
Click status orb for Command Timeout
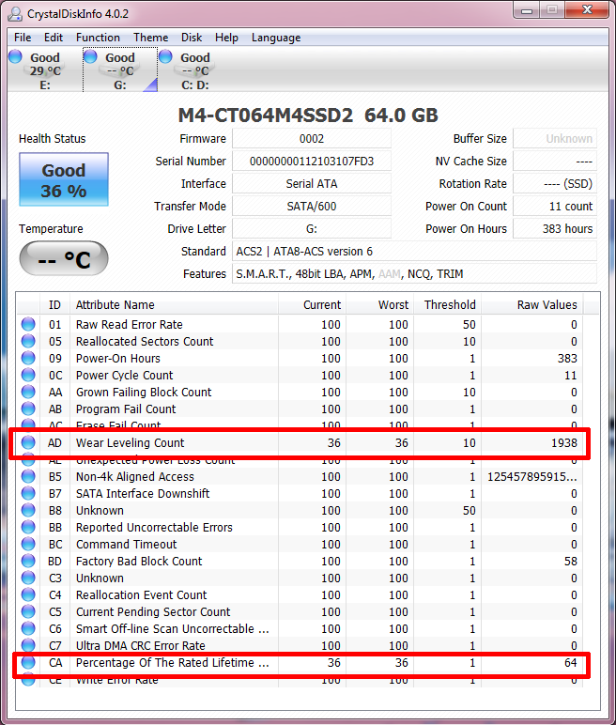[x=28, y=544]
